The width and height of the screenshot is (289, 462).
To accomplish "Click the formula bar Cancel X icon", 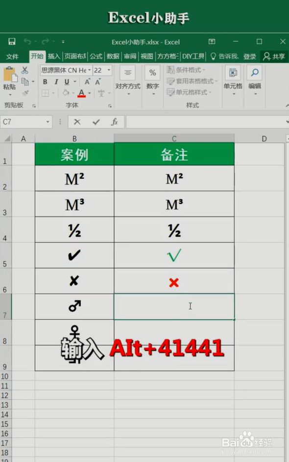I will tap(77, 122).
